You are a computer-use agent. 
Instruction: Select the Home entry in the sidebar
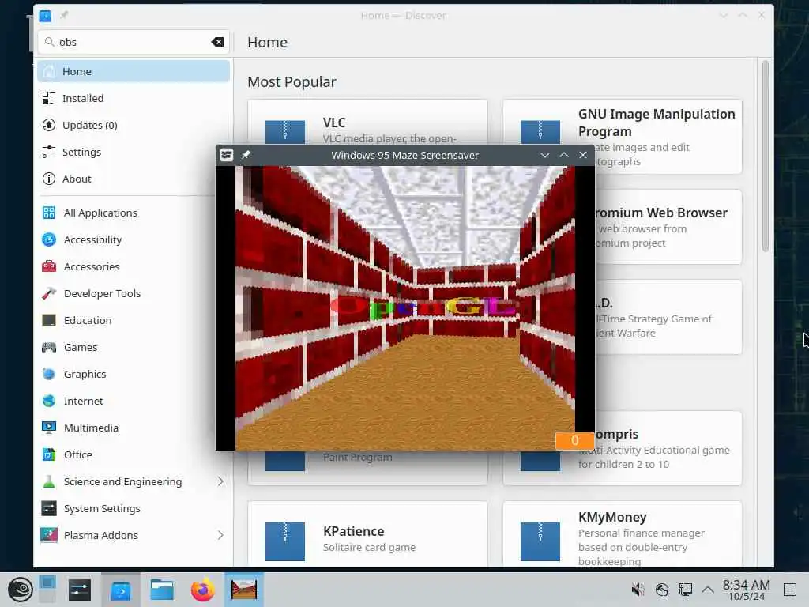(x=134, y=71)
